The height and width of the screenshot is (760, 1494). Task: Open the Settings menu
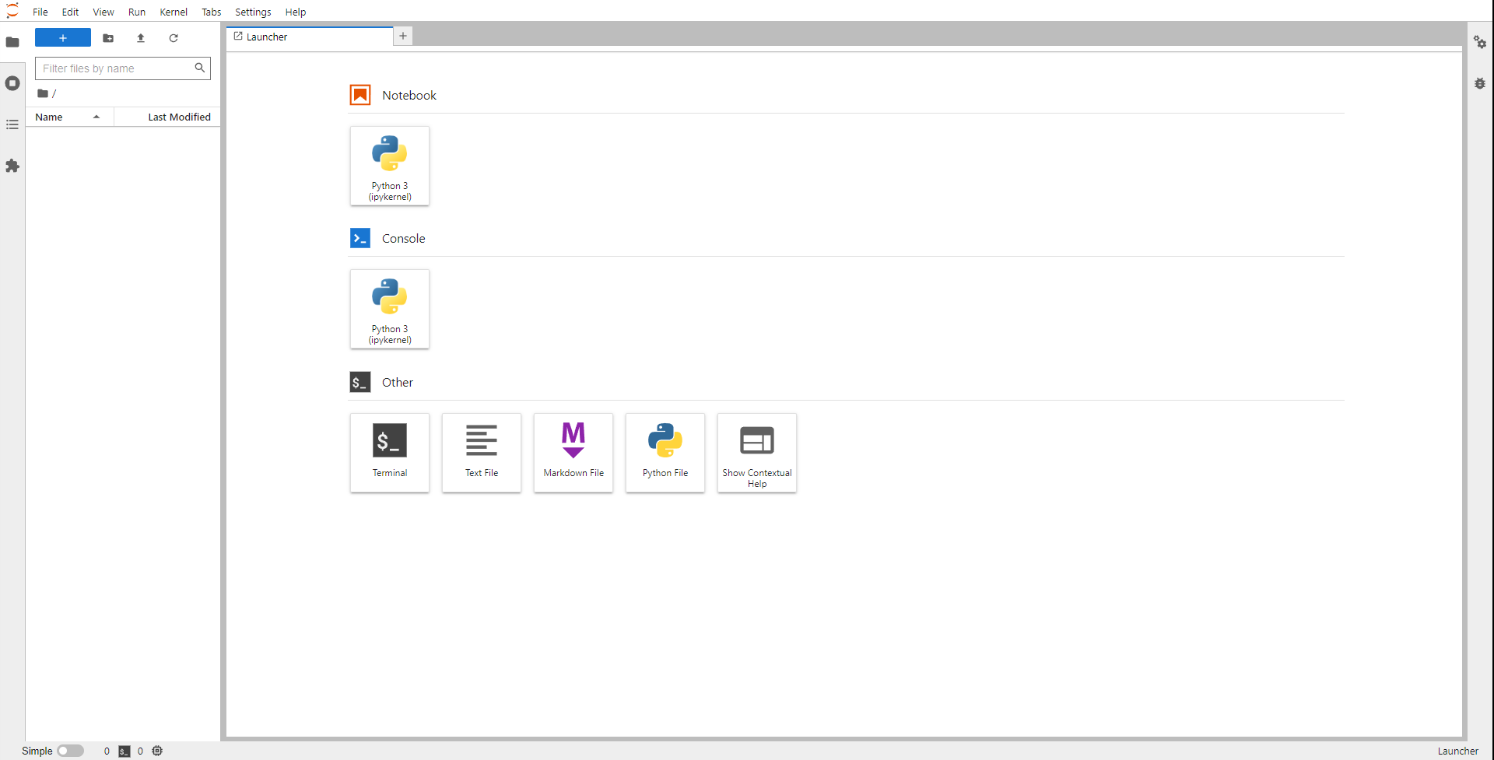pyautogui.click(x=253, y=12)
